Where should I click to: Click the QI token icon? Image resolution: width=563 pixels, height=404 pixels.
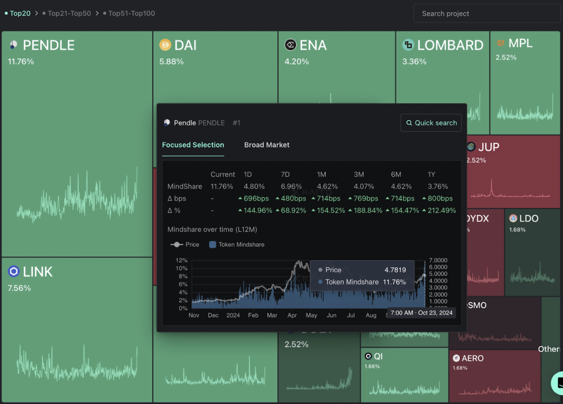(368, 356)
